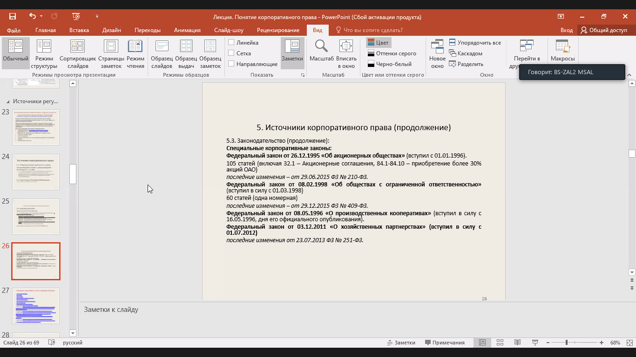The image size is (636, 357).
Task: Collapse the 'Источники регу...' section
Action: (7, 101)
